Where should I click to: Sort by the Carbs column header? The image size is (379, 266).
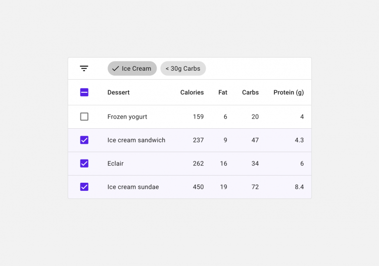click(x=250, y=92)
